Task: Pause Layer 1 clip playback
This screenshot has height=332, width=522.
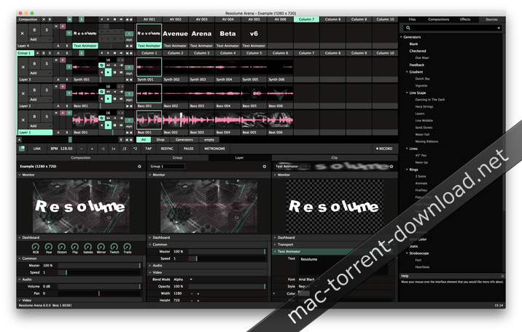Action: pos(115,125)
